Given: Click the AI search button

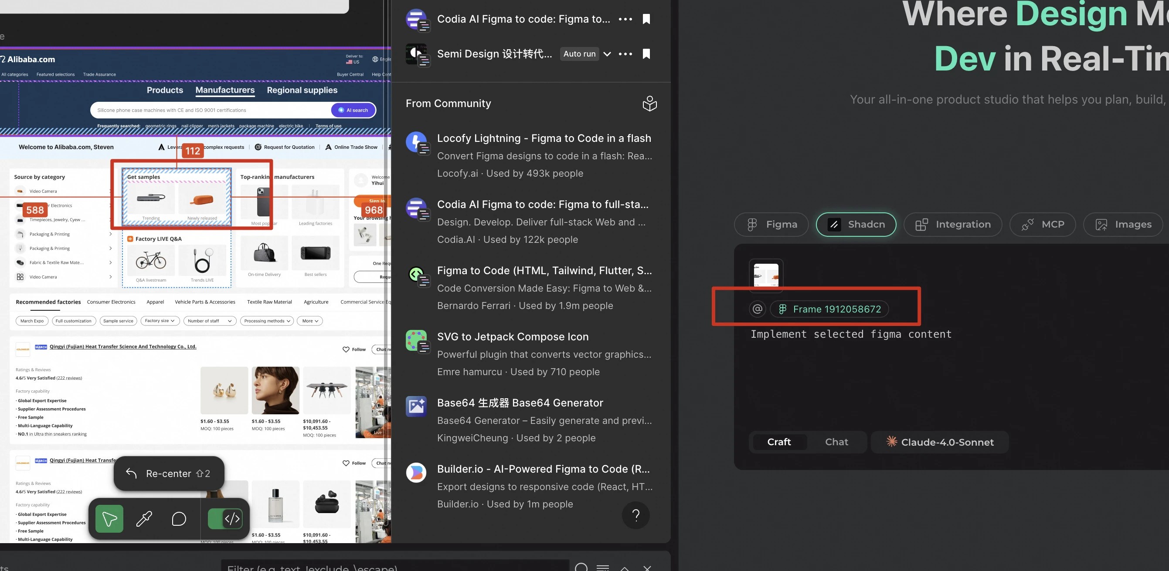Looking at the screenshot, I should (x=353, y=110).
